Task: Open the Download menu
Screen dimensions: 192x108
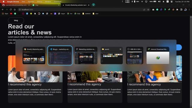Action: [57, 1]
